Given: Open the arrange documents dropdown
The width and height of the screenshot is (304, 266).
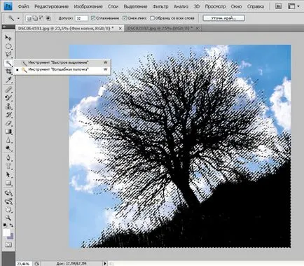Looking at the screenshot, I should [x=294, y=6].
